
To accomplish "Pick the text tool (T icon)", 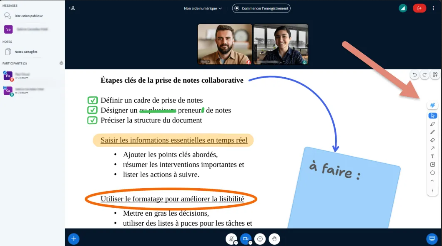I will click(x=432, y=156).
